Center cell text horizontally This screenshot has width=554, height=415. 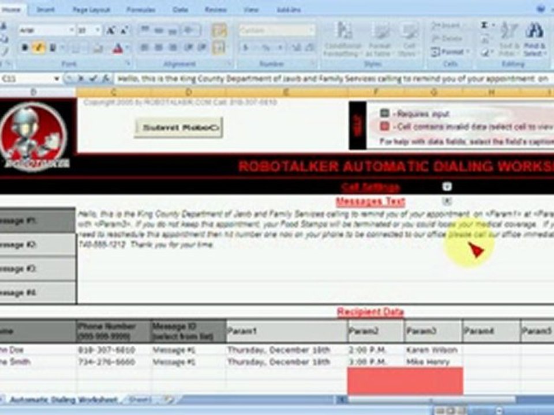coord(159,47)
